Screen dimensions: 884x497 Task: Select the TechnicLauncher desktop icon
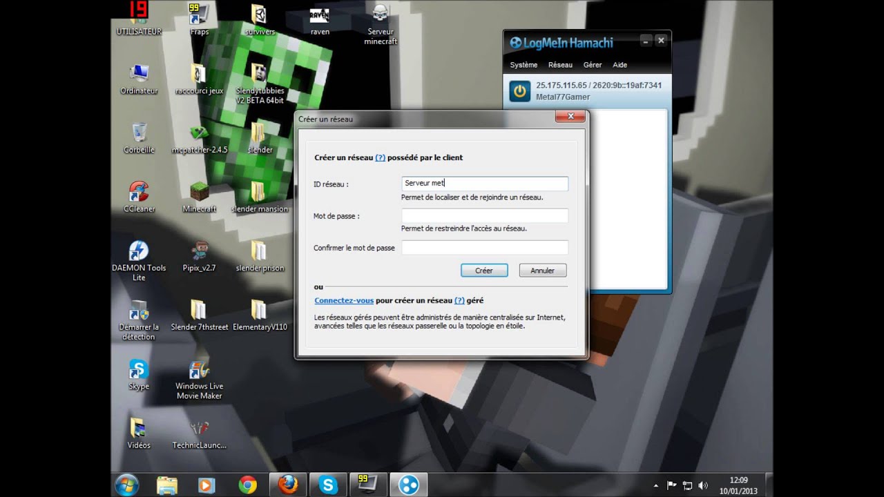[x=199, y=434]
